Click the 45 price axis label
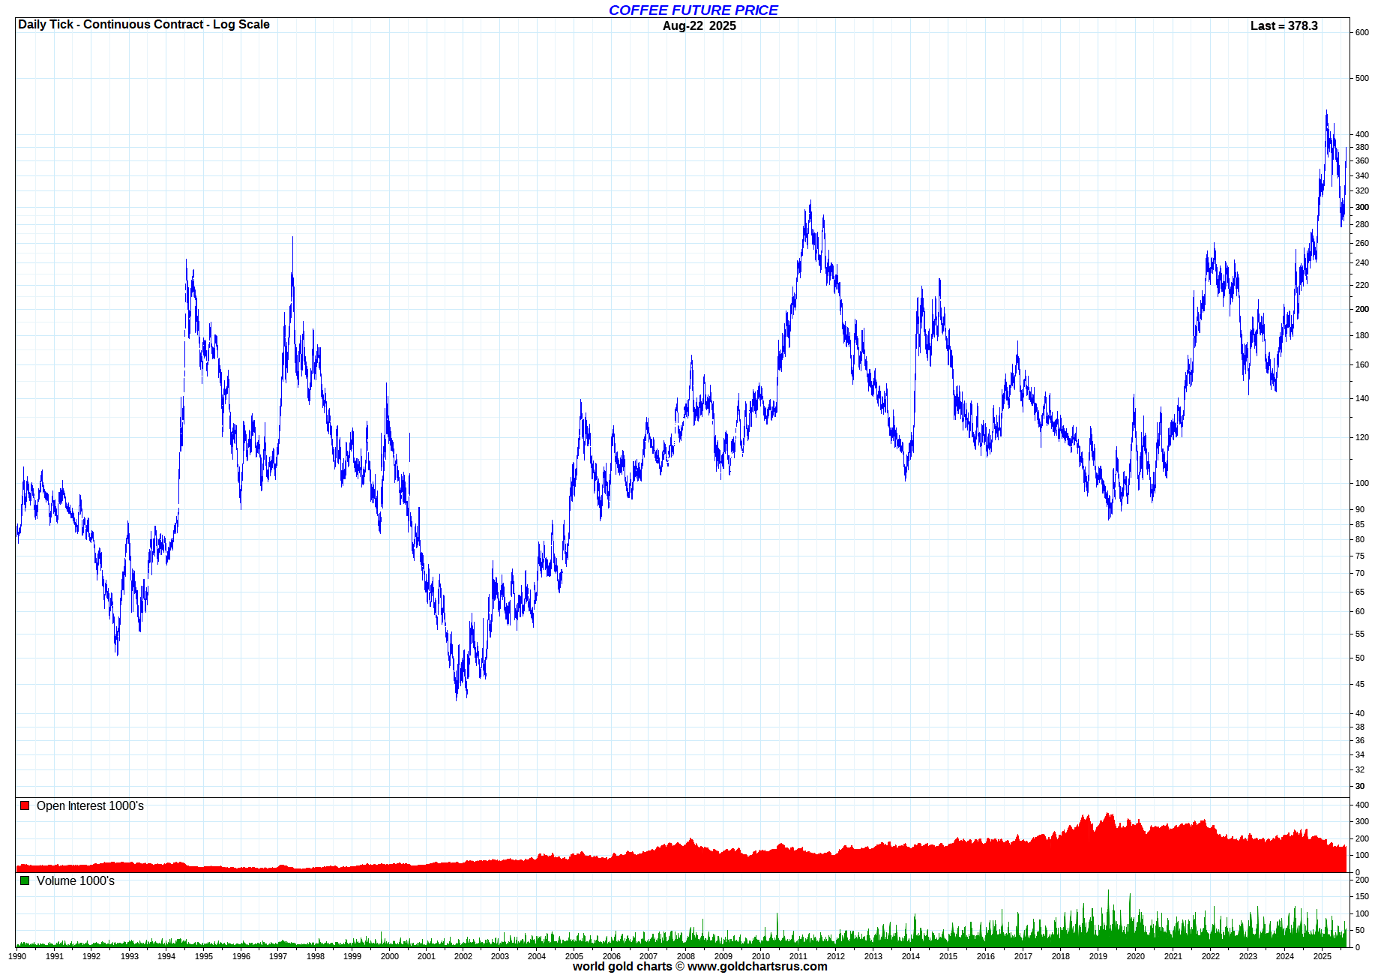 click(x=1360, y=684)
